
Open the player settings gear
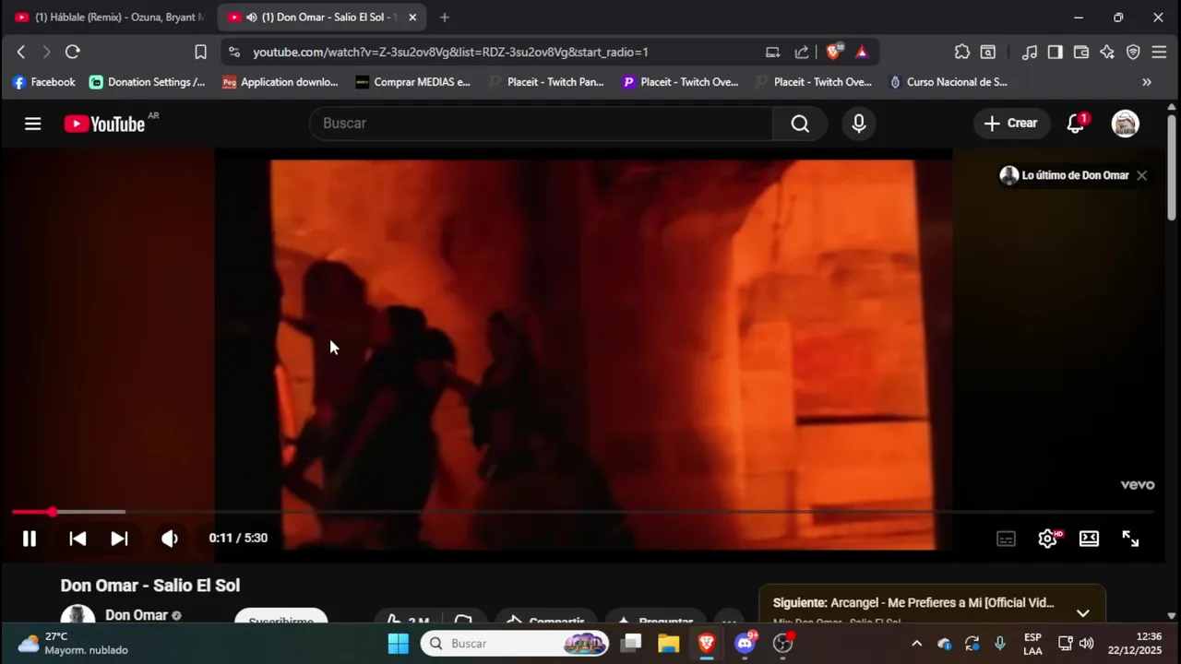click(x=1047, y=539)
